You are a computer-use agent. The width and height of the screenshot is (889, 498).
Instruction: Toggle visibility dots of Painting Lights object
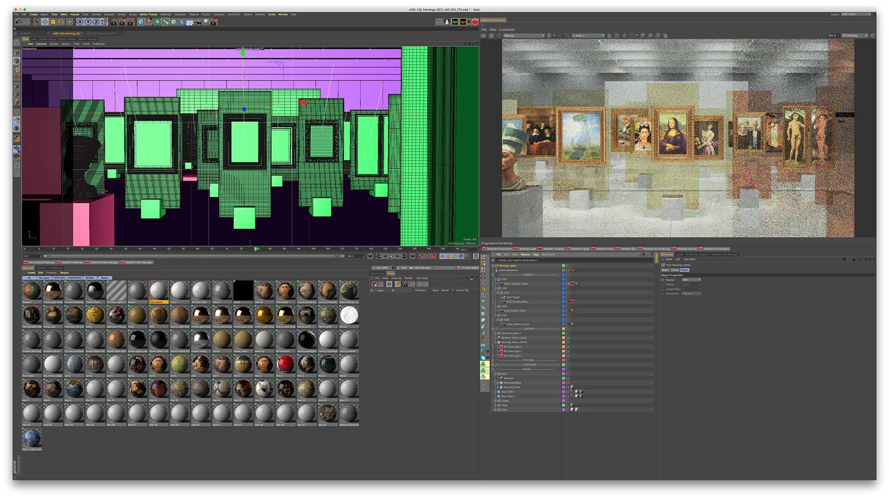click(566, 266)
